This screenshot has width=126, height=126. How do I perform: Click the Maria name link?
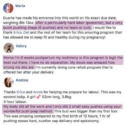point(20,6)
